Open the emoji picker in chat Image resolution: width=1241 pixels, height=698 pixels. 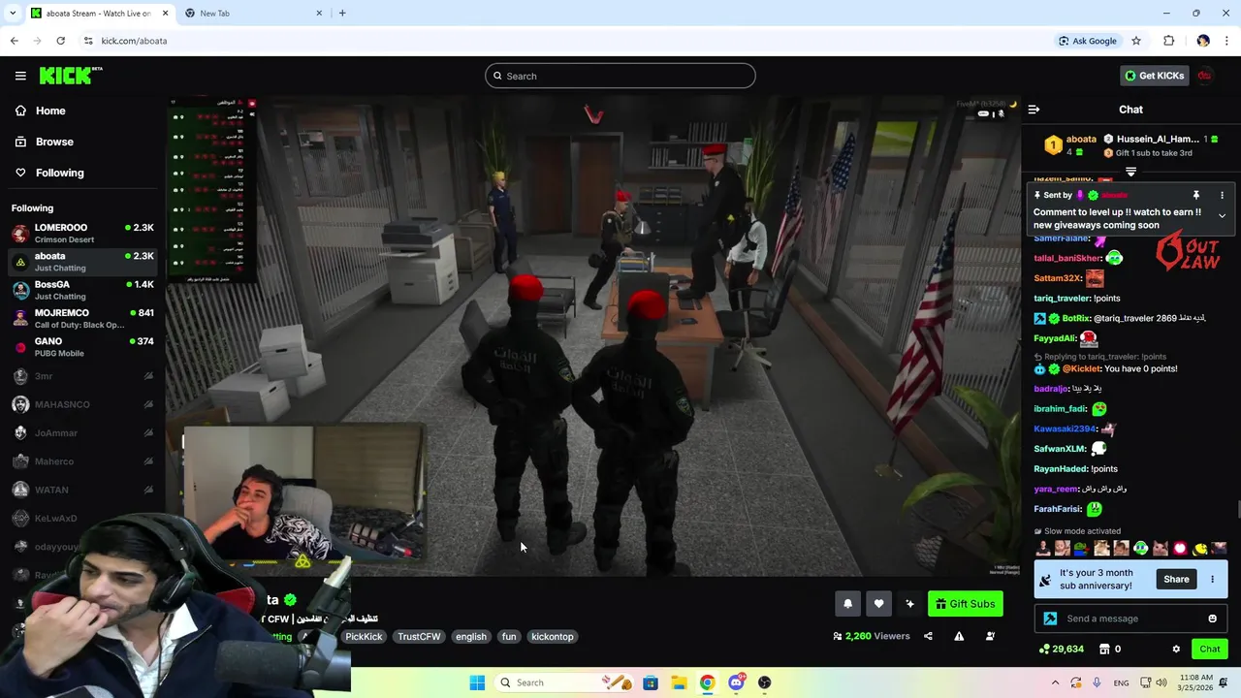[x=1212, y=619]
